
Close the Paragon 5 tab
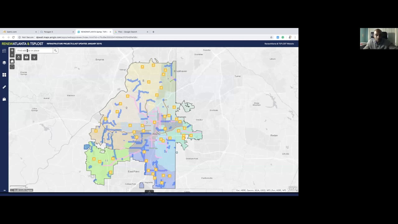(73, 32)
